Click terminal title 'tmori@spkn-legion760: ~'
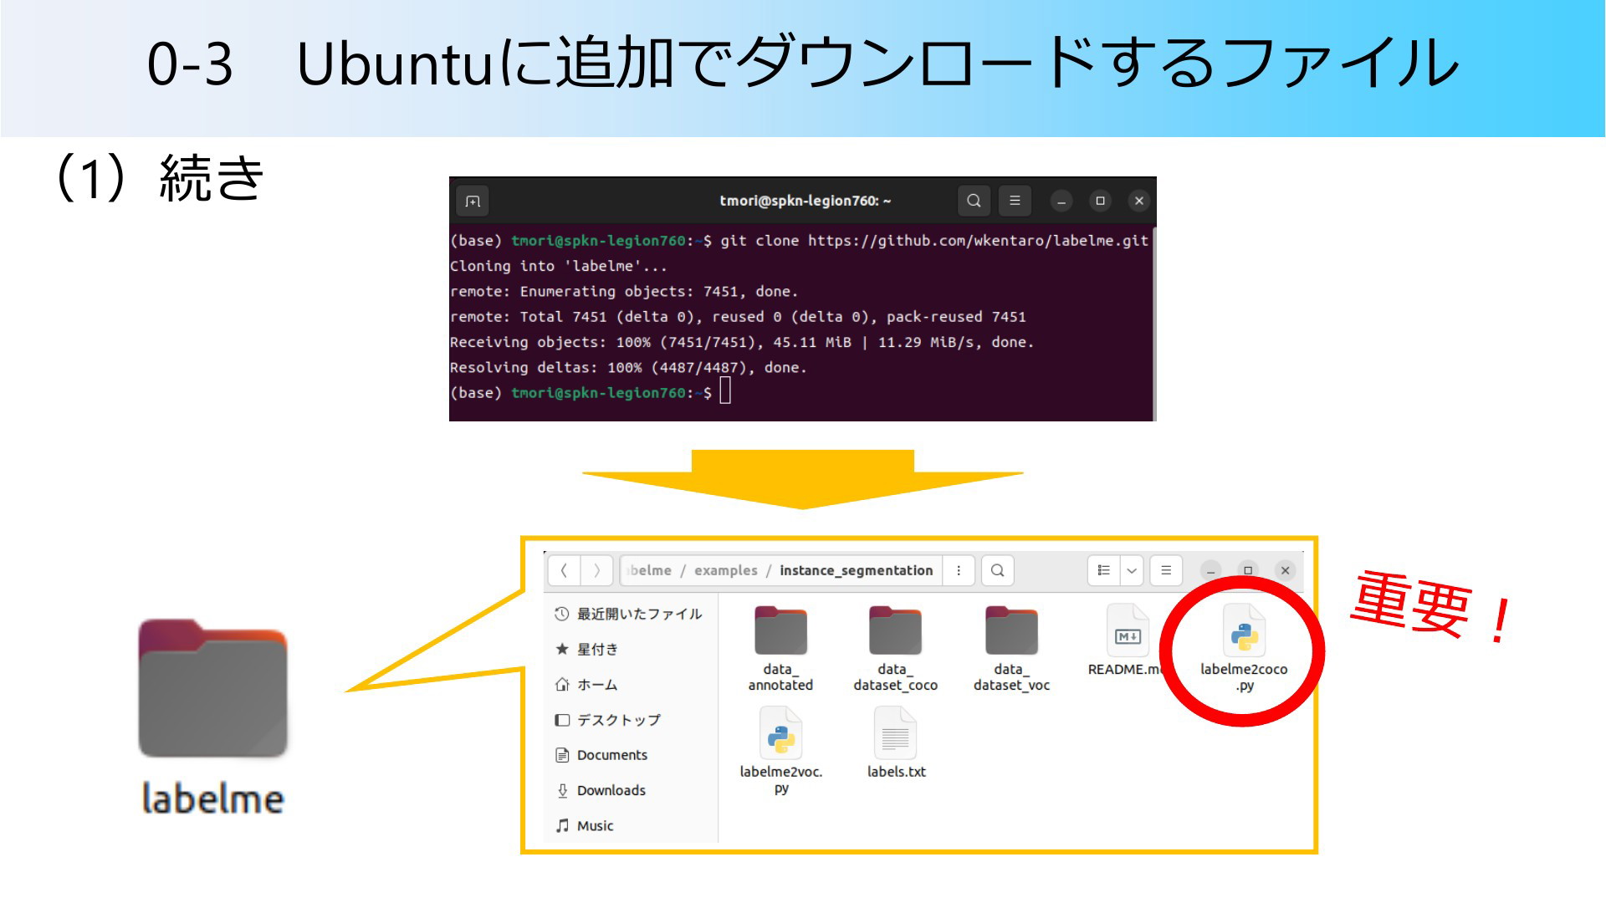The width and height of the screenshot is (1606, 903). tap(805, 201)
